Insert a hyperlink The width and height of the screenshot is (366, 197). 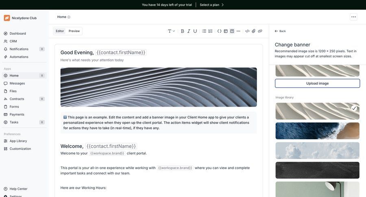pos(260,31)
